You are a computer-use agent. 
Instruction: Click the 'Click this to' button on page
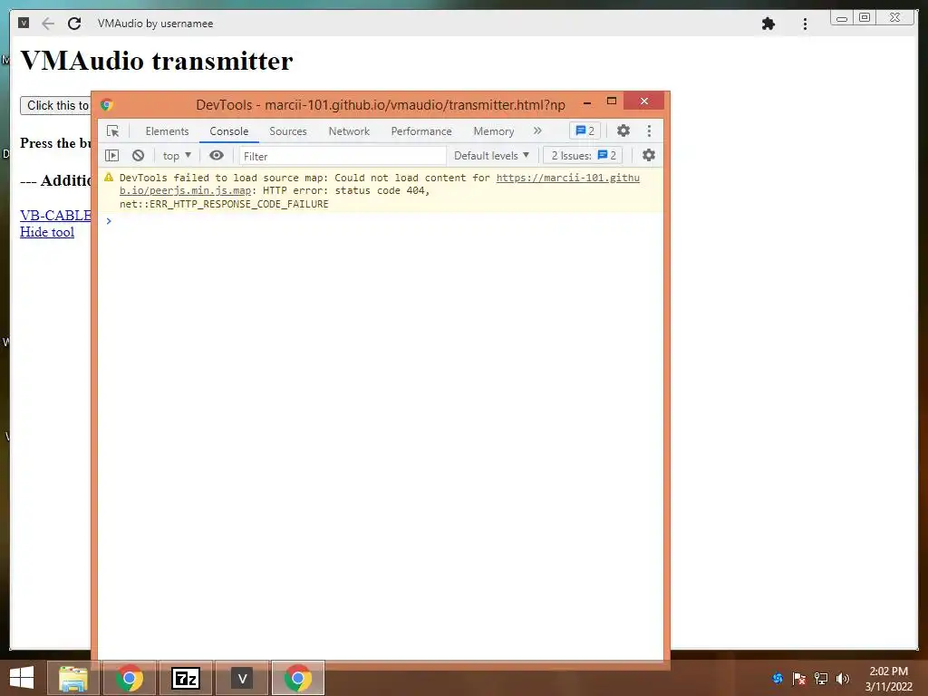click(x=55, y=105)
